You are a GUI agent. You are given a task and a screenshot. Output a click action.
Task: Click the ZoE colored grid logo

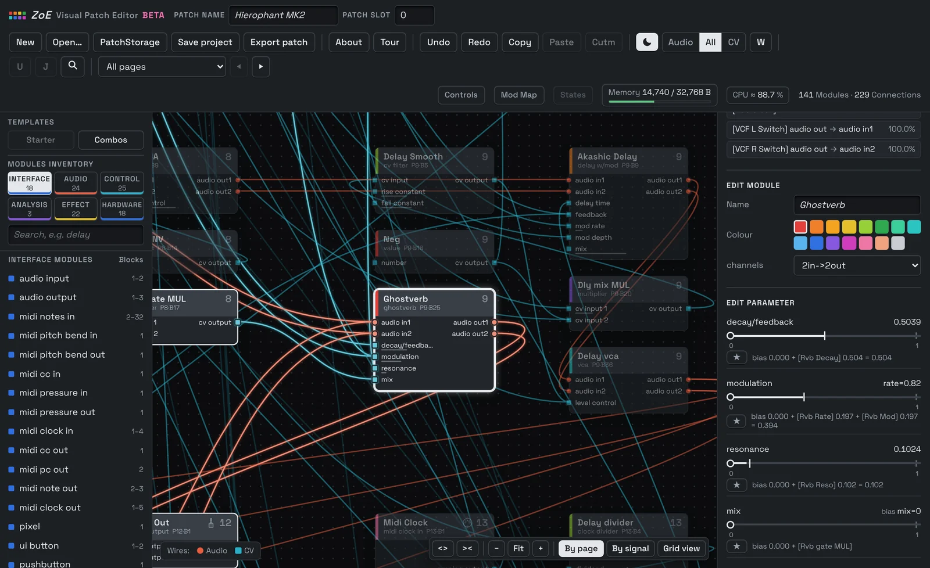17,15
